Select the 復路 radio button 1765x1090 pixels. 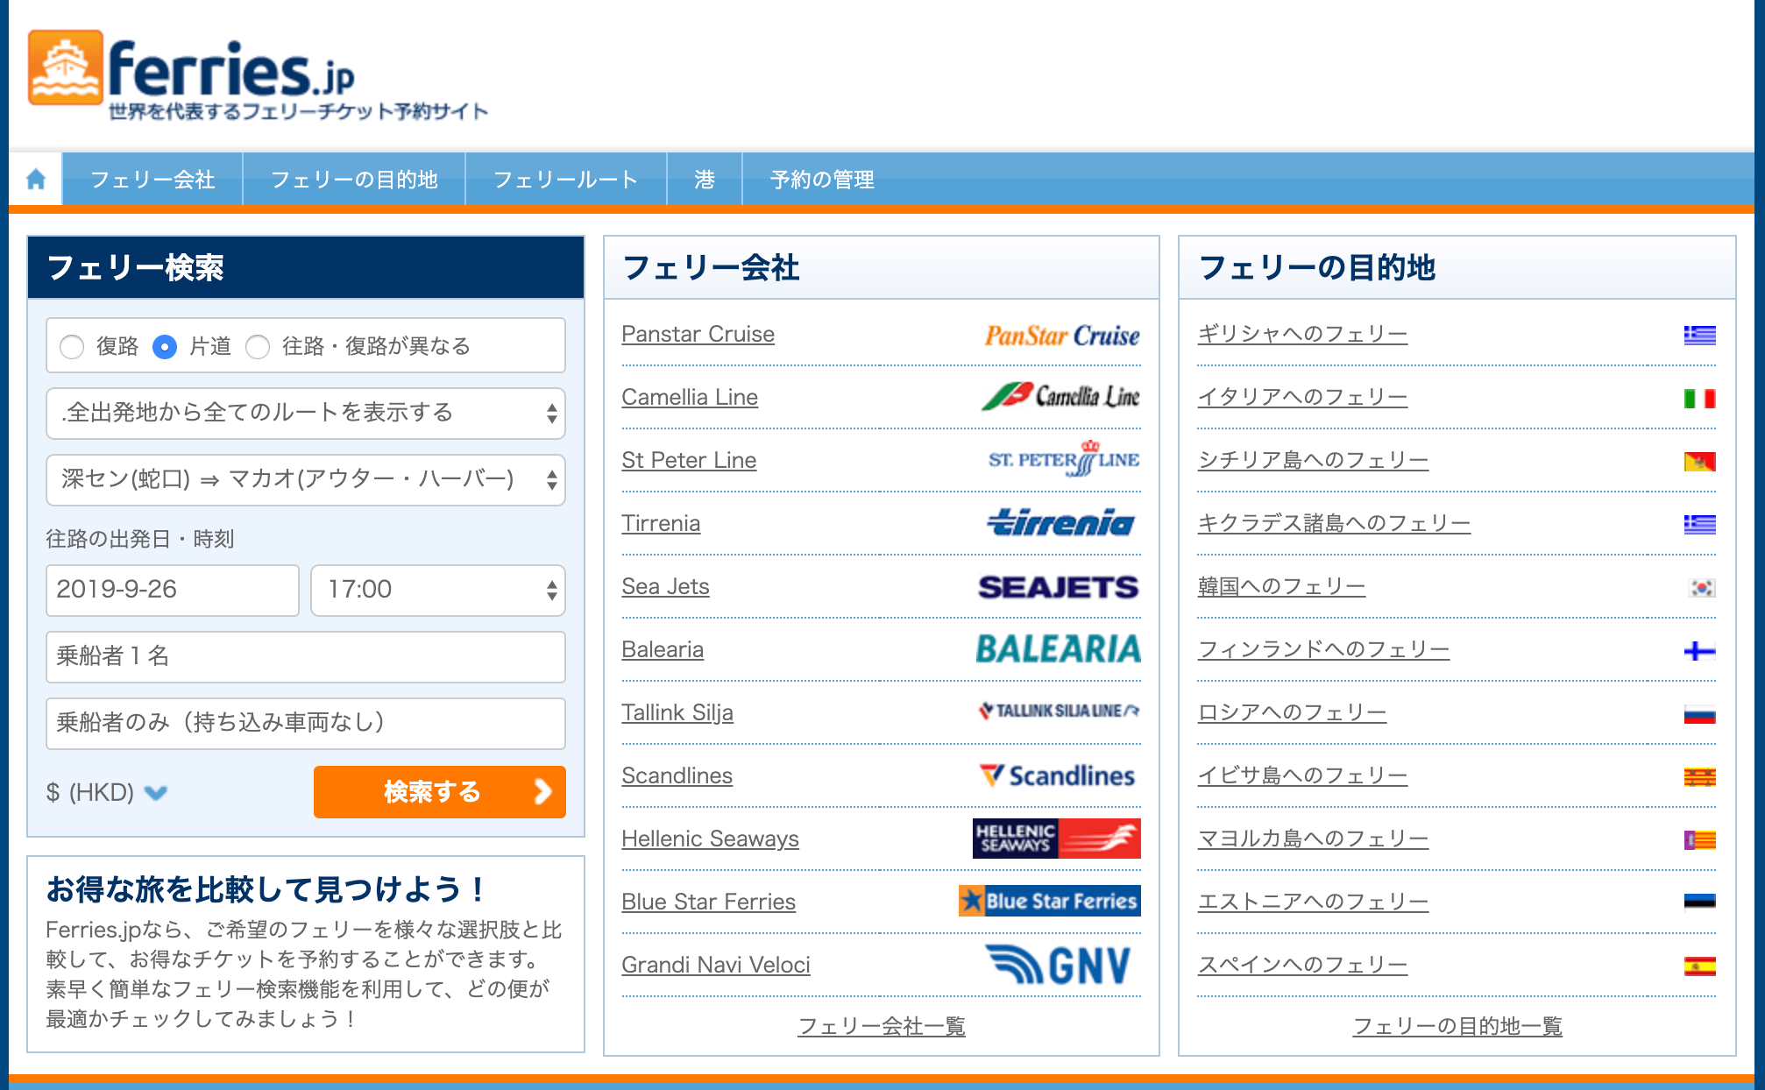[x=72, y=347]
